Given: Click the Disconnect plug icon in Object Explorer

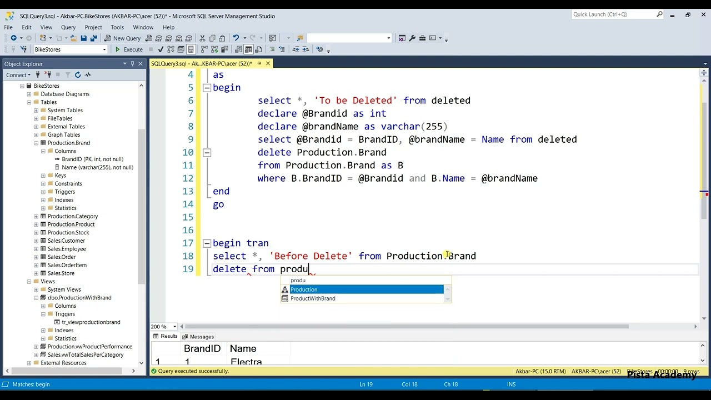Looking at the screenshot, I should [x=48, y=75].
